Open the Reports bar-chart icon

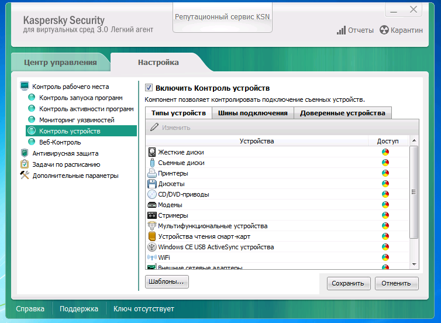point(341,30)
